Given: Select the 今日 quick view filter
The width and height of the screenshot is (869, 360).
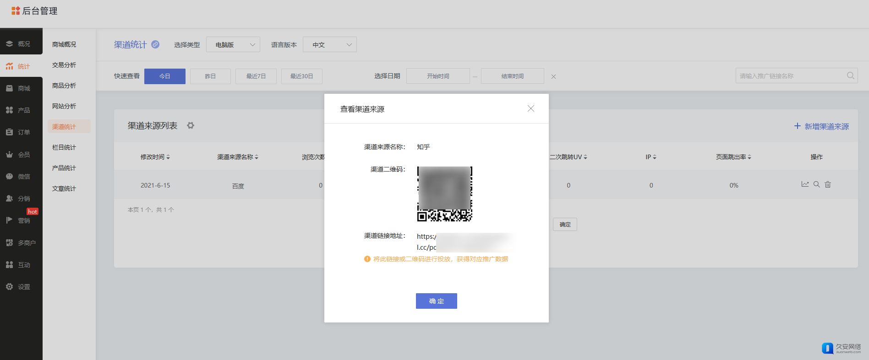Looking at the screenshot, I should (x=165, y=76).
